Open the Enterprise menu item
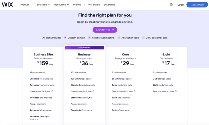Image resolution: width=209 pixels, height=125 pixels. tap(110, 5)
